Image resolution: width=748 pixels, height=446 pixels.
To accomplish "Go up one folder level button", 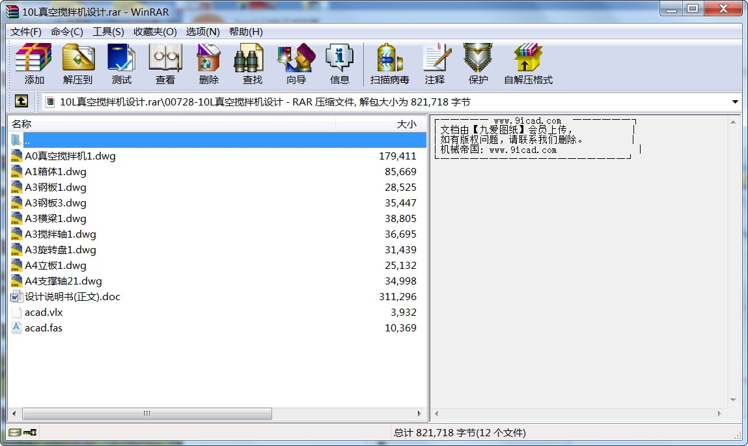I will coord(21,101).
